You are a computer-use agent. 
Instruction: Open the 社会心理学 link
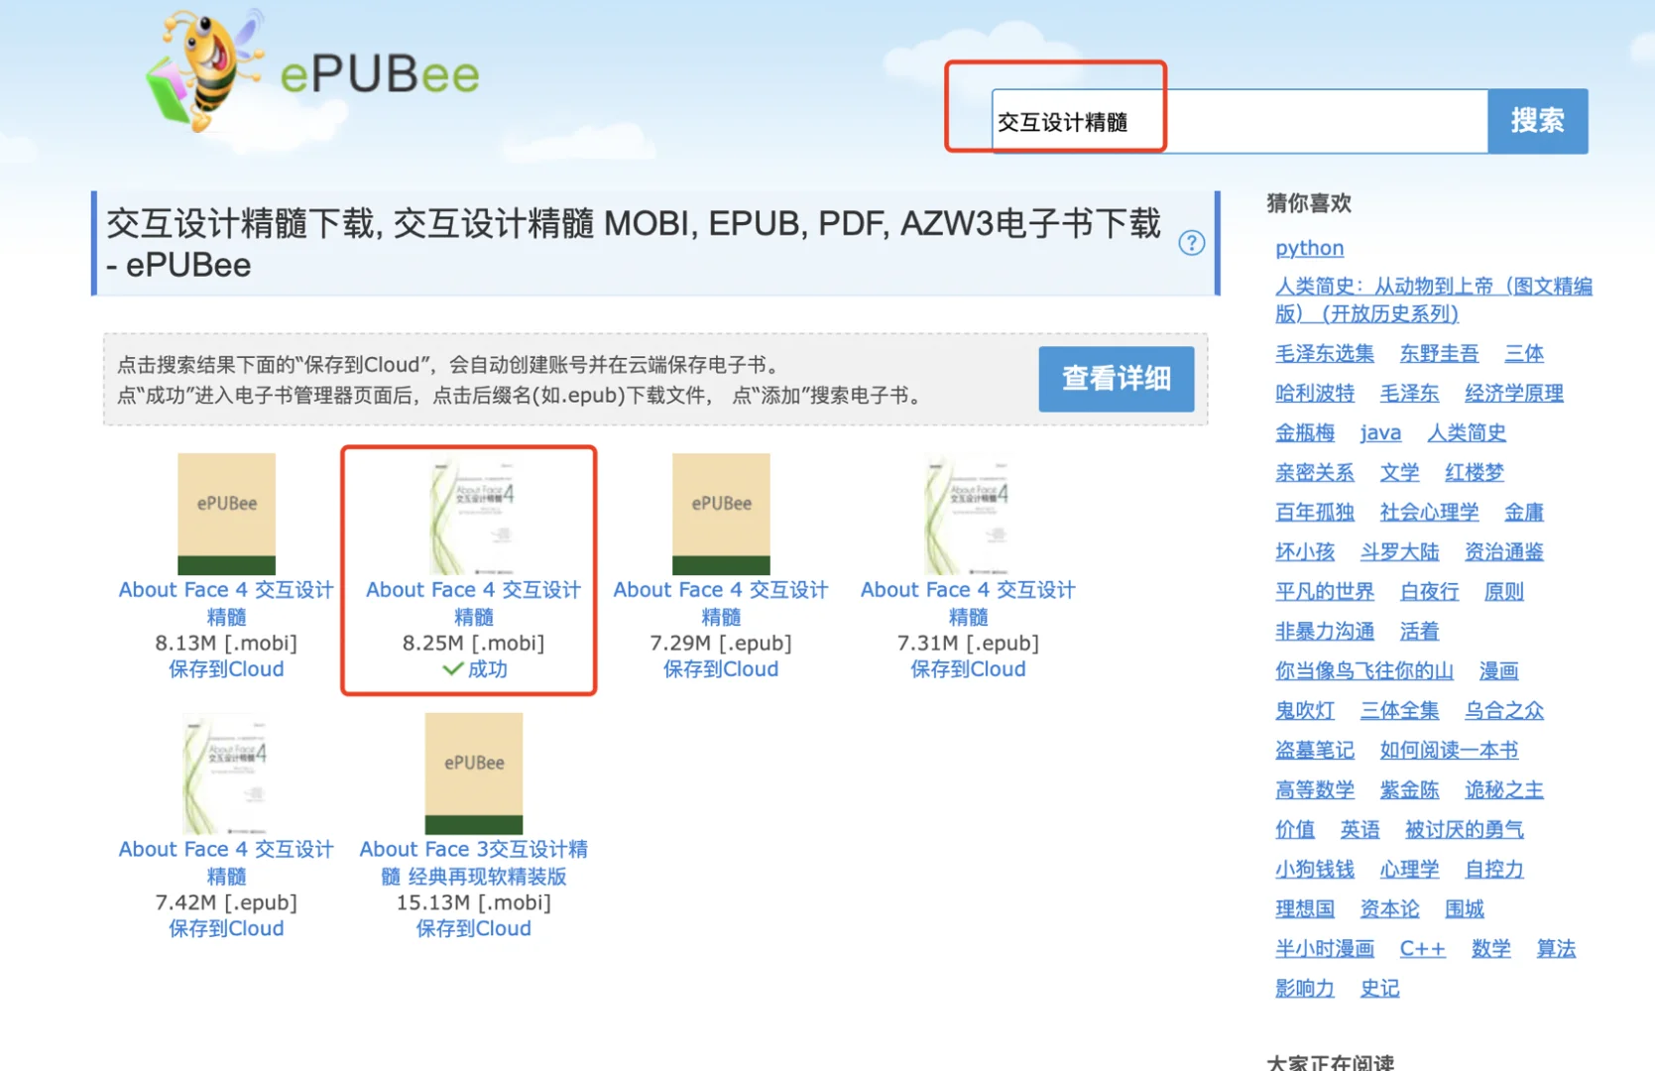[x=1429, y=512]
